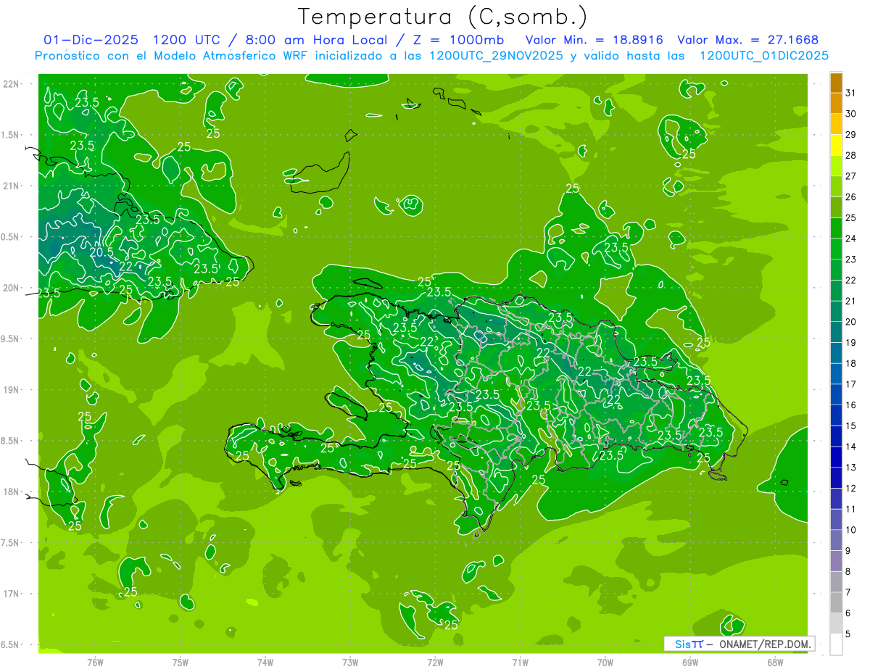Select the teal legend band between 19 and 20
This screenshot has height=672, width=870.
pyautogui.click(x=836, y=332)
